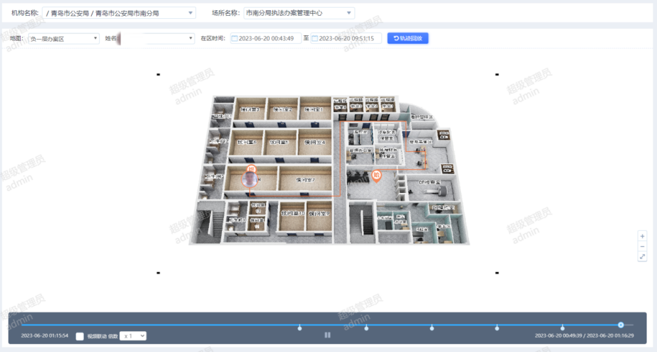Screen dimensions: 657x352
Task: Expand the 地图 floor map dropdown
Action: tap(63, 38)
